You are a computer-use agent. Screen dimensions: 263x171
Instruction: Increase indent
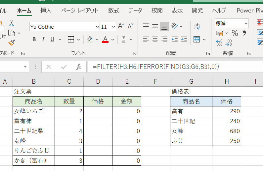pos(184,40)
